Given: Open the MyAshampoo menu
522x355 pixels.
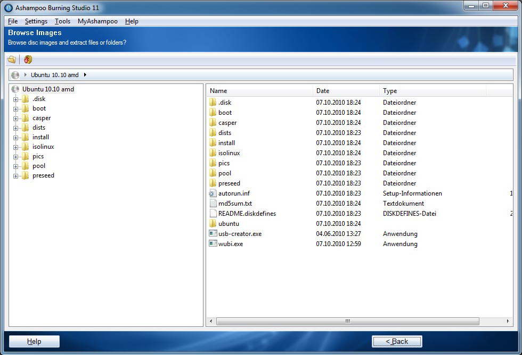Looking at the screenshot, I should click(97, 21).
